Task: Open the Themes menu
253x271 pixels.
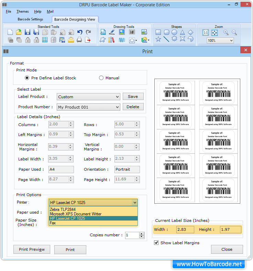Action: [x=23, y=12]
